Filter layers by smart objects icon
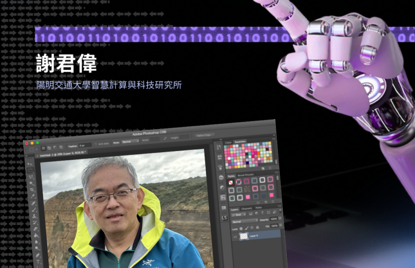The image size is (415, 268). [x=274, y=212]
